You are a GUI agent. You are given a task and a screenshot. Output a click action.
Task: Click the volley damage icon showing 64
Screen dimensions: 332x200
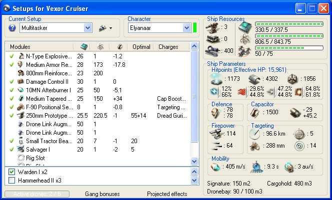[x=216, y=146]
